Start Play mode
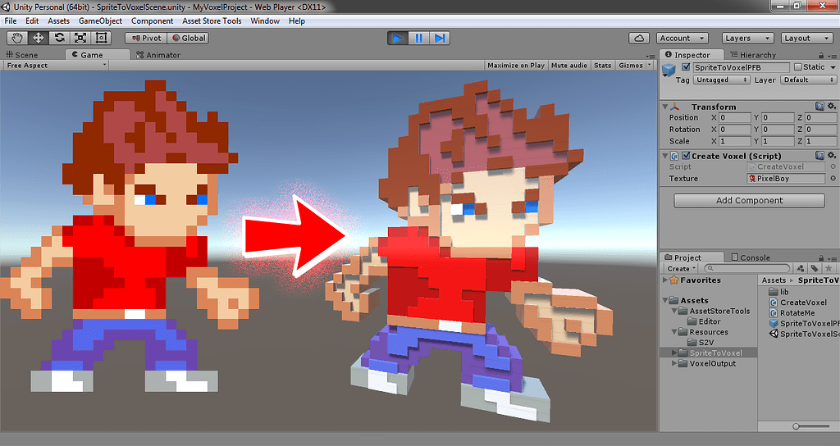Viewport: 840px width, 446px height. [x=398, y=38]
